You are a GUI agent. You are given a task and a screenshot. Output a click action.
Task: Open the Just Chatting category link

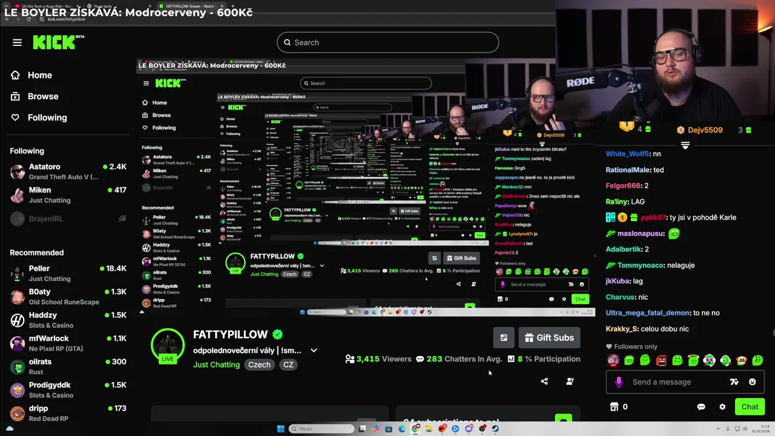[216, 365]
